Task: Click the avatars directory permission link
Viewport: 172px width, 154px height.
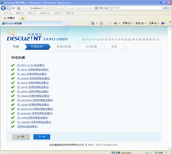Action: pyautogui.click(x=34, y=78)
